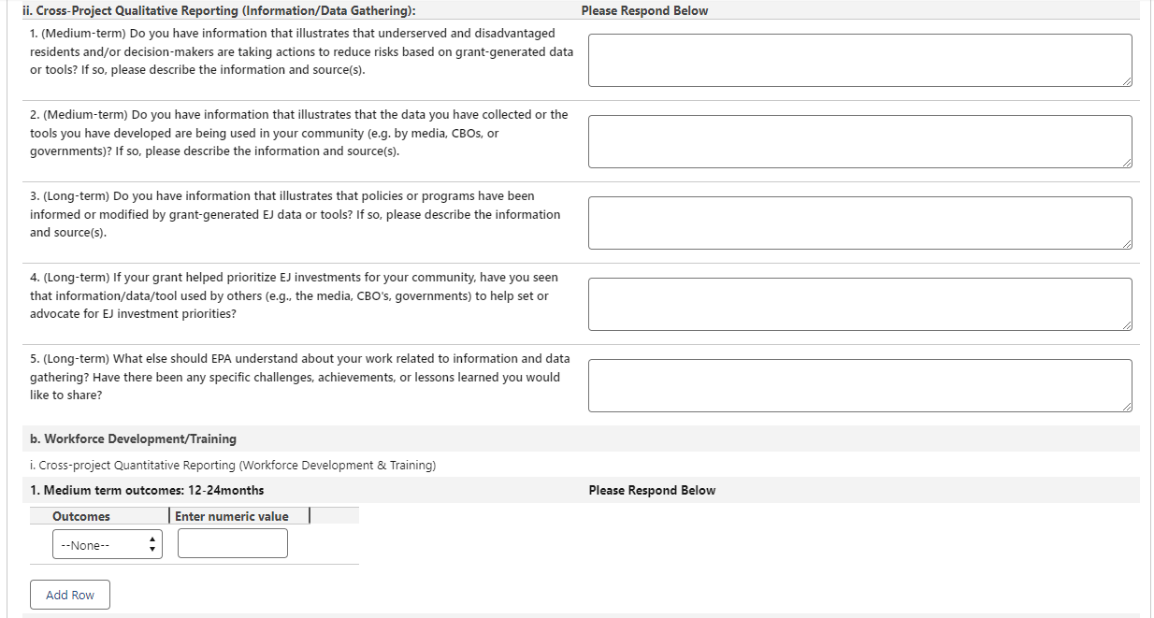Click the resize handle of question 1 textarea

[1127, 81]
